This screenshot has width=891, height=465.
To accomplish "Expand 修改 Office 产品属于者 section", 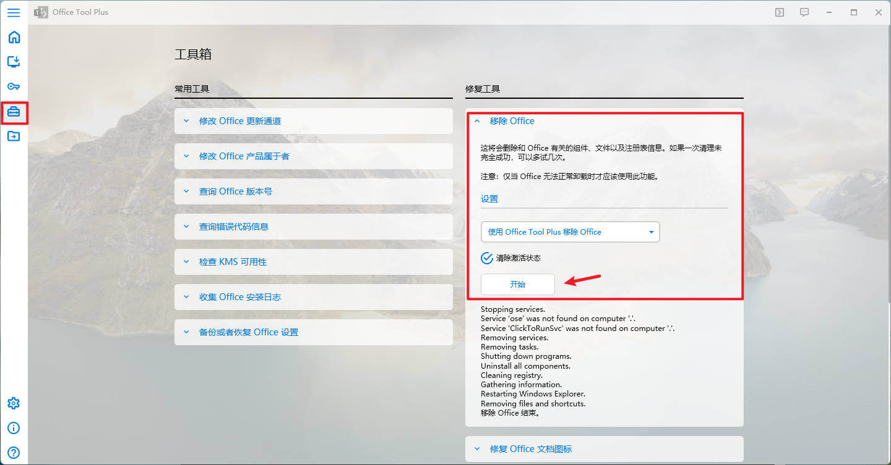I will pyautogui.click(x=314, y=156).
